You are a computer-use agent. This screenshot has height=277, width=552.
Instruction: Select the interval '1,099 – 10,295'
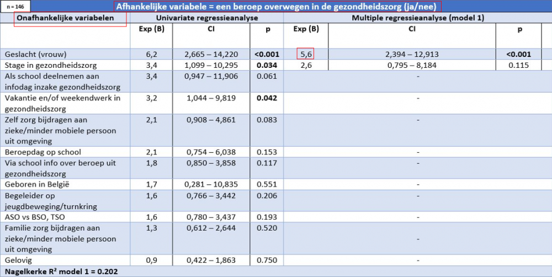click(x=211, y=65)
